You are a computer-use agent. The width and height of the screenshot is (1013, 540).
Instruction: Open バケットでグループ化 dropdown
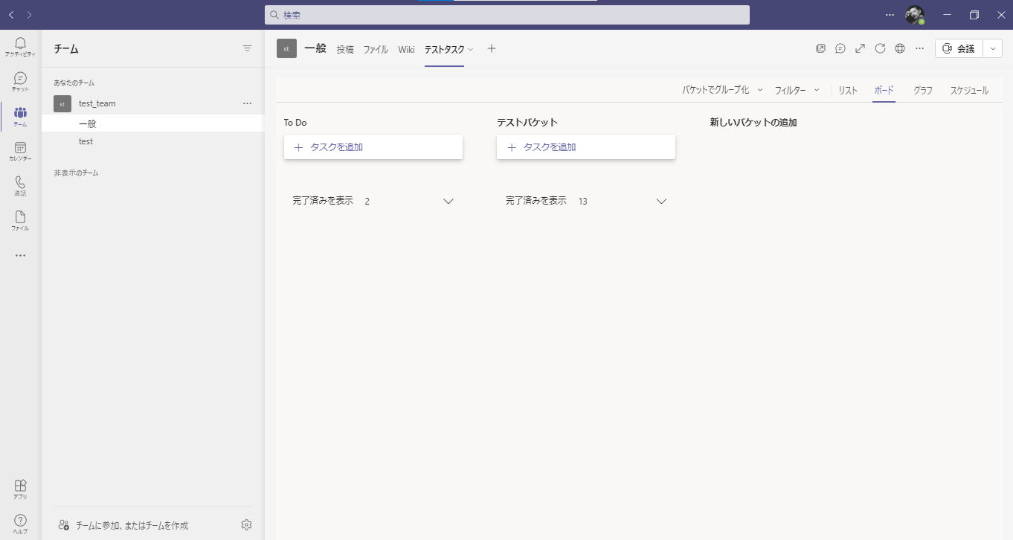(722, 90)
